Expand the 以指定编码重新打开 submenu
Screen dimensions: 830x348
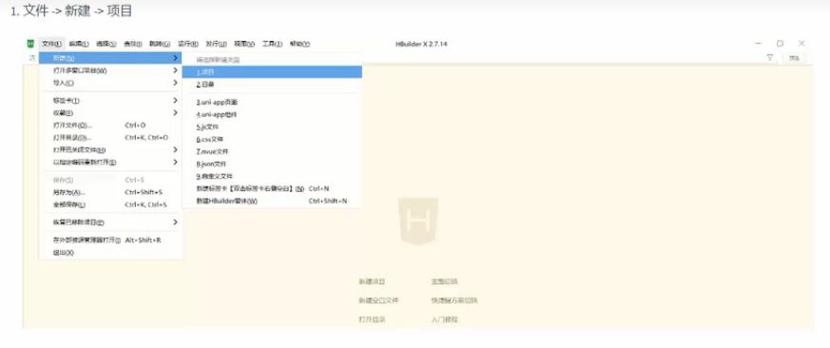point(110,162)
